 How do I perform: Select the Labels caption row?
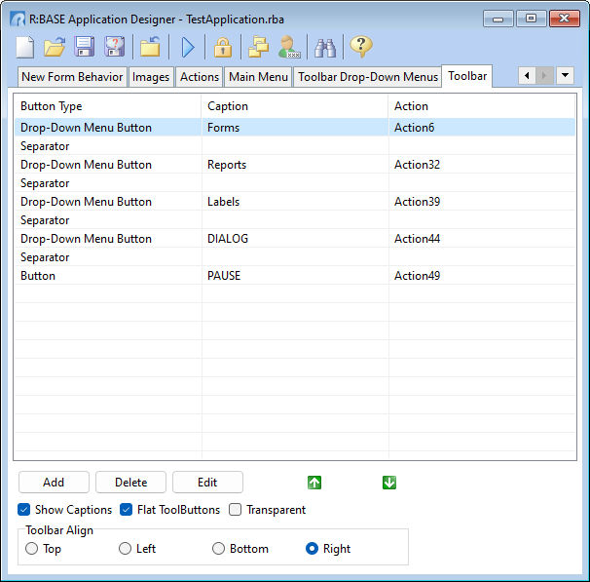(295, 202)
